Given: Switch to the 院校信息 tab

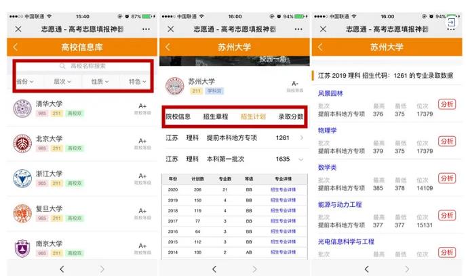Looking at the screenshot, I should pyautogui.click(x=178, y=117).
